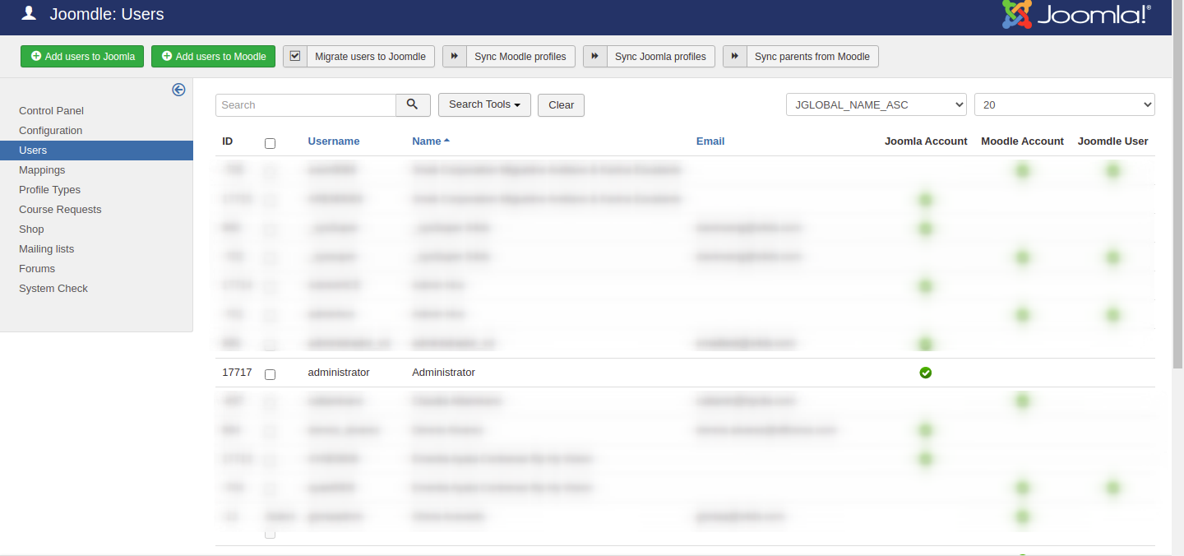Sort the table by the Username column
The width and height of the screenshot is (1184, 556).
pos(333,141)
